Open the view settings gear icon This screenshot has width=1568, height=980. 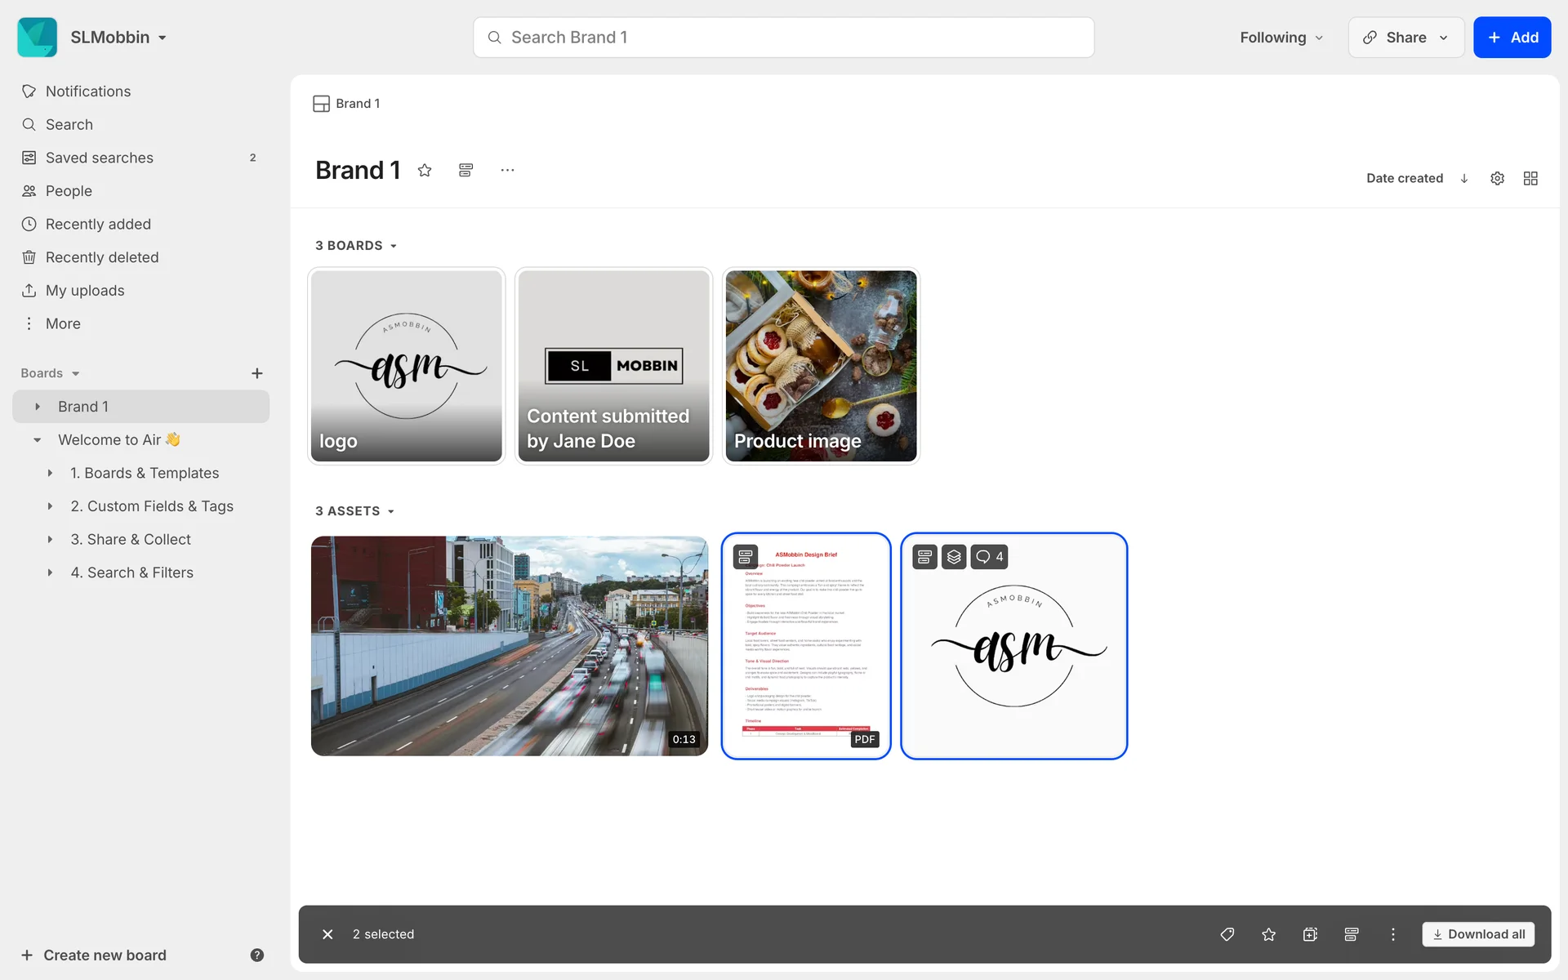tap(1497, 178)
